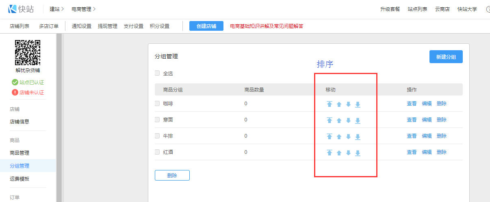Viewport: 490px width, 202px height.
Task: Toggle the 全选 checkbox
Action: pos(157,73)
